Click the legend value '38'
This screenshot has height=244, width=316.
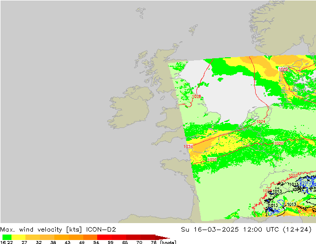click(53, 243)
